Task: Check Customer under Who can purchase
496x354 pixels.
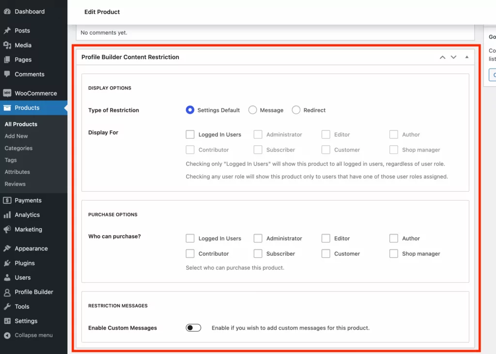Action: pos(326,253)
